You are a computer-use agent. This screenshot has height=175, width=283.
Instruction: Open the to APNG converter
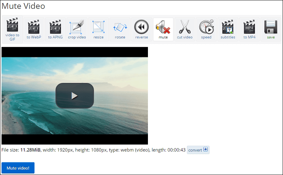pos(55,29)
